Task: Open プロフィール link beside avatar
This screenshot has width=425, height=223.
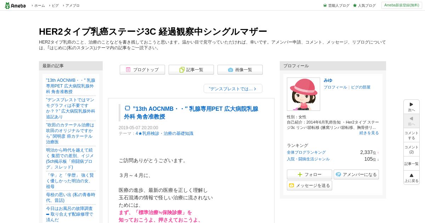Action: pos(335,87)
